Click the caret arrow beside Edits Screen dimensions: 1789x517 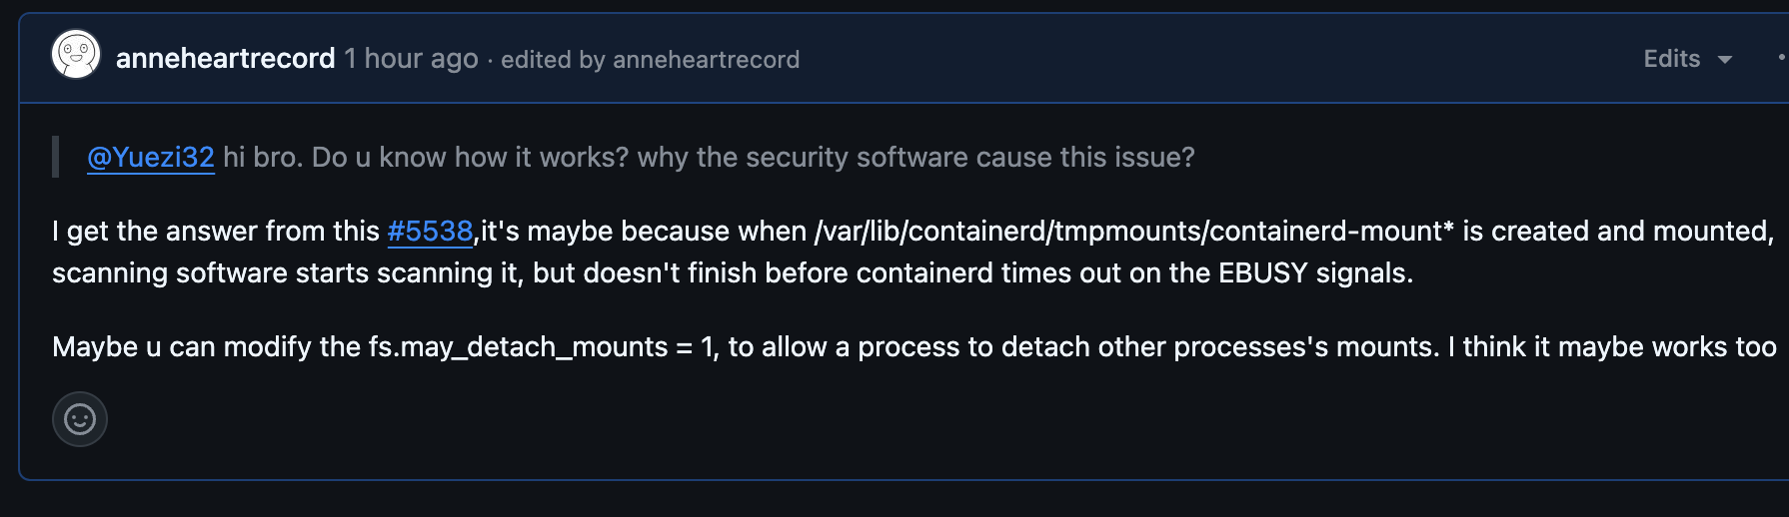pos(1724,60)
